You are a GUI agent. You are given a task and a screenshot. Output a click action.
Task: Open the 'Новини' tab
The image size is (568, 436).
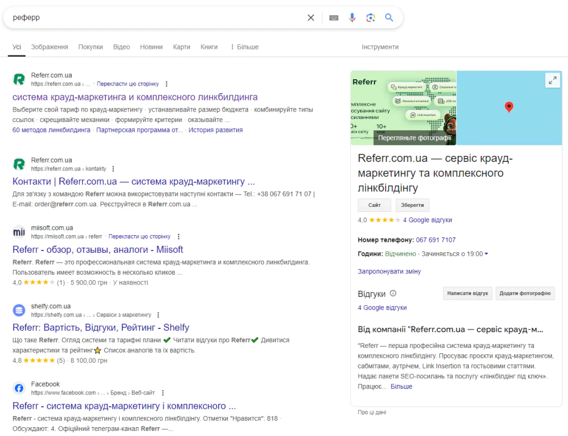(x=151, y=47)
